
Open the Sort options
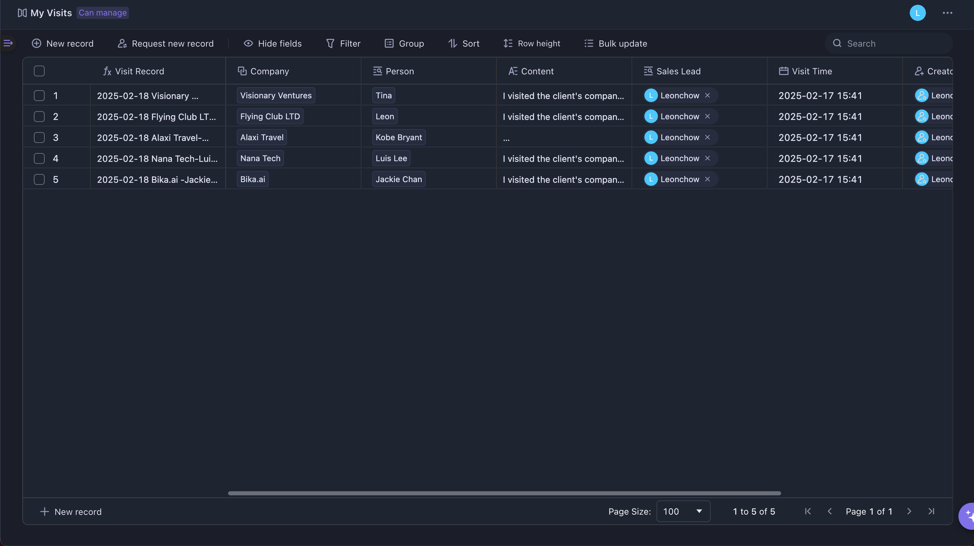[464, 44]
